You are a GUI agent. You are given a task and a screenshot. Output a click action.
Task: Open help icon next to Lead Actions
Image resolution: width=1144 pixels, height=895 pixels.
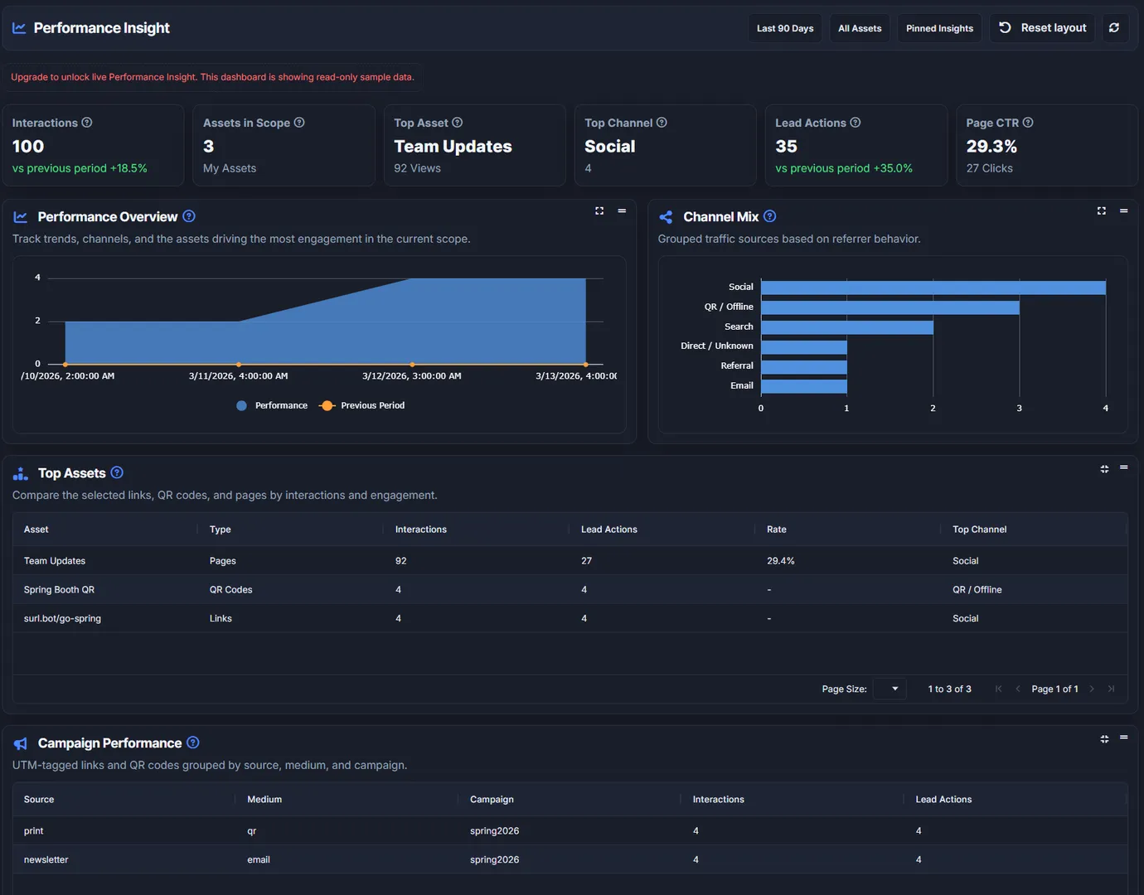pos(855,123)
